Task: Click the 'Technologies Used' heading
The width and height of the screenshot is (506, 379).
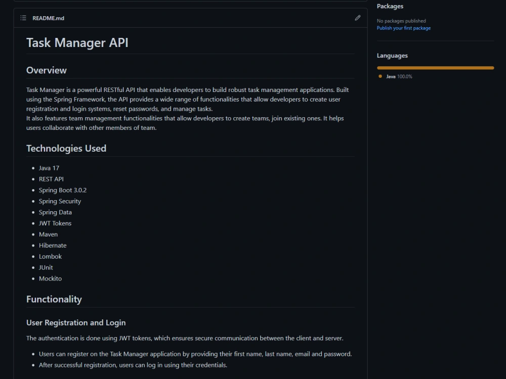Action: pos(66,148)
